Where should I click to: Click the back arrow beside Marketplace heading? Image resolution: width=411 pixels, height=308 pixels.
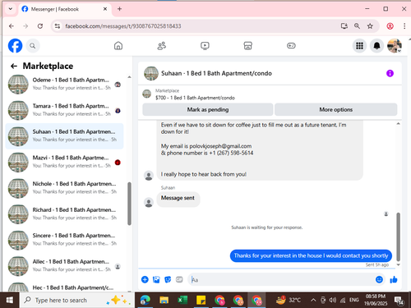14,66
